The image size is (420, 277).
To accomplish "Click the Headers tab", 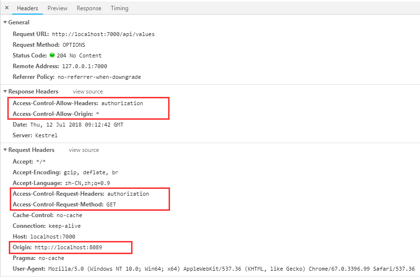I will pos(27,8).
